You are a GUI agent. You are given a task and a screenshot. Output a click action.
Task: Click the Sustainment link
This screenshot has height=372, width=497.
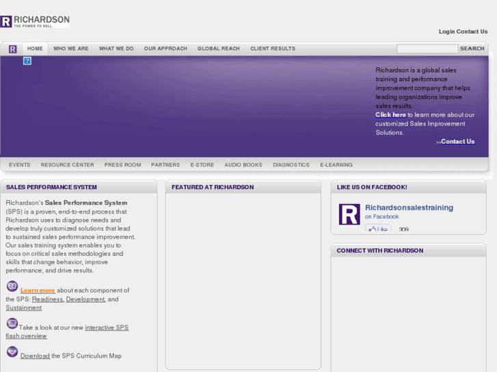click(24, 308)
